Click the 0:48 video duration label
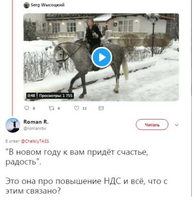Screen dimensions: 196x201 tap(31, 95)
